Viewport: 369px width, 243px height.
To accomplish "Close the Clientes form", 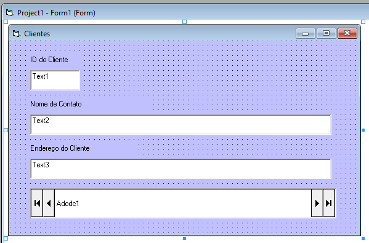I will [347, 33].
